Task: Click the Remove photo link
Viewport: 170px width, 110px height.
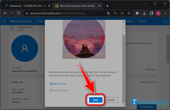Action: pyautogui.click(x=60, y=90)
